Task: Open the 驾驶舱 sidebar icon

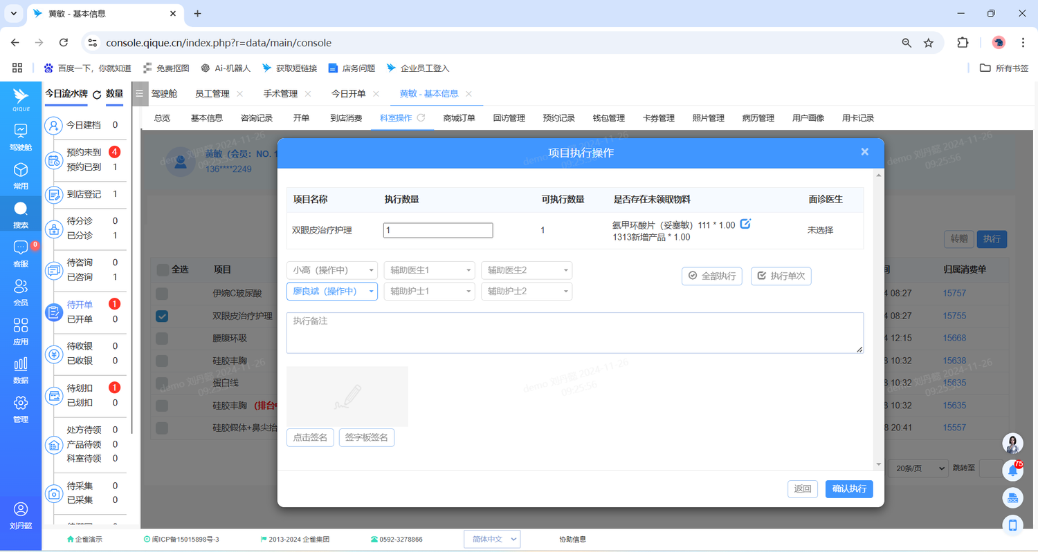Action: [21, 137]
